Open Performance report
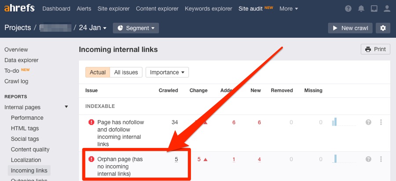 27,118
